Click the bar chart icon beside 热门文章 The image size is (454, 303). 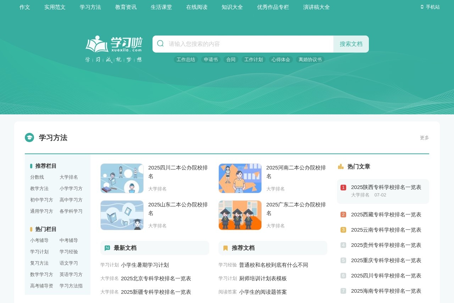click(x=341, y=166)
